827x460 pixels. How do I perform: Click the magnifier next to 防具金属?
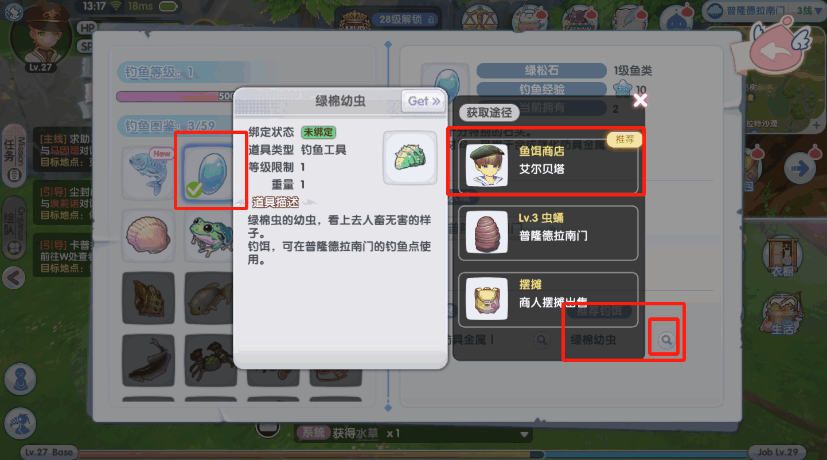click(541, 340)
